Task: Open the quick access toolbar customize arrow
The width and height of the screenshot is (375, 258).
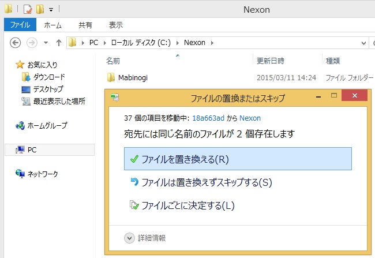Action: (x=51, y=10)
